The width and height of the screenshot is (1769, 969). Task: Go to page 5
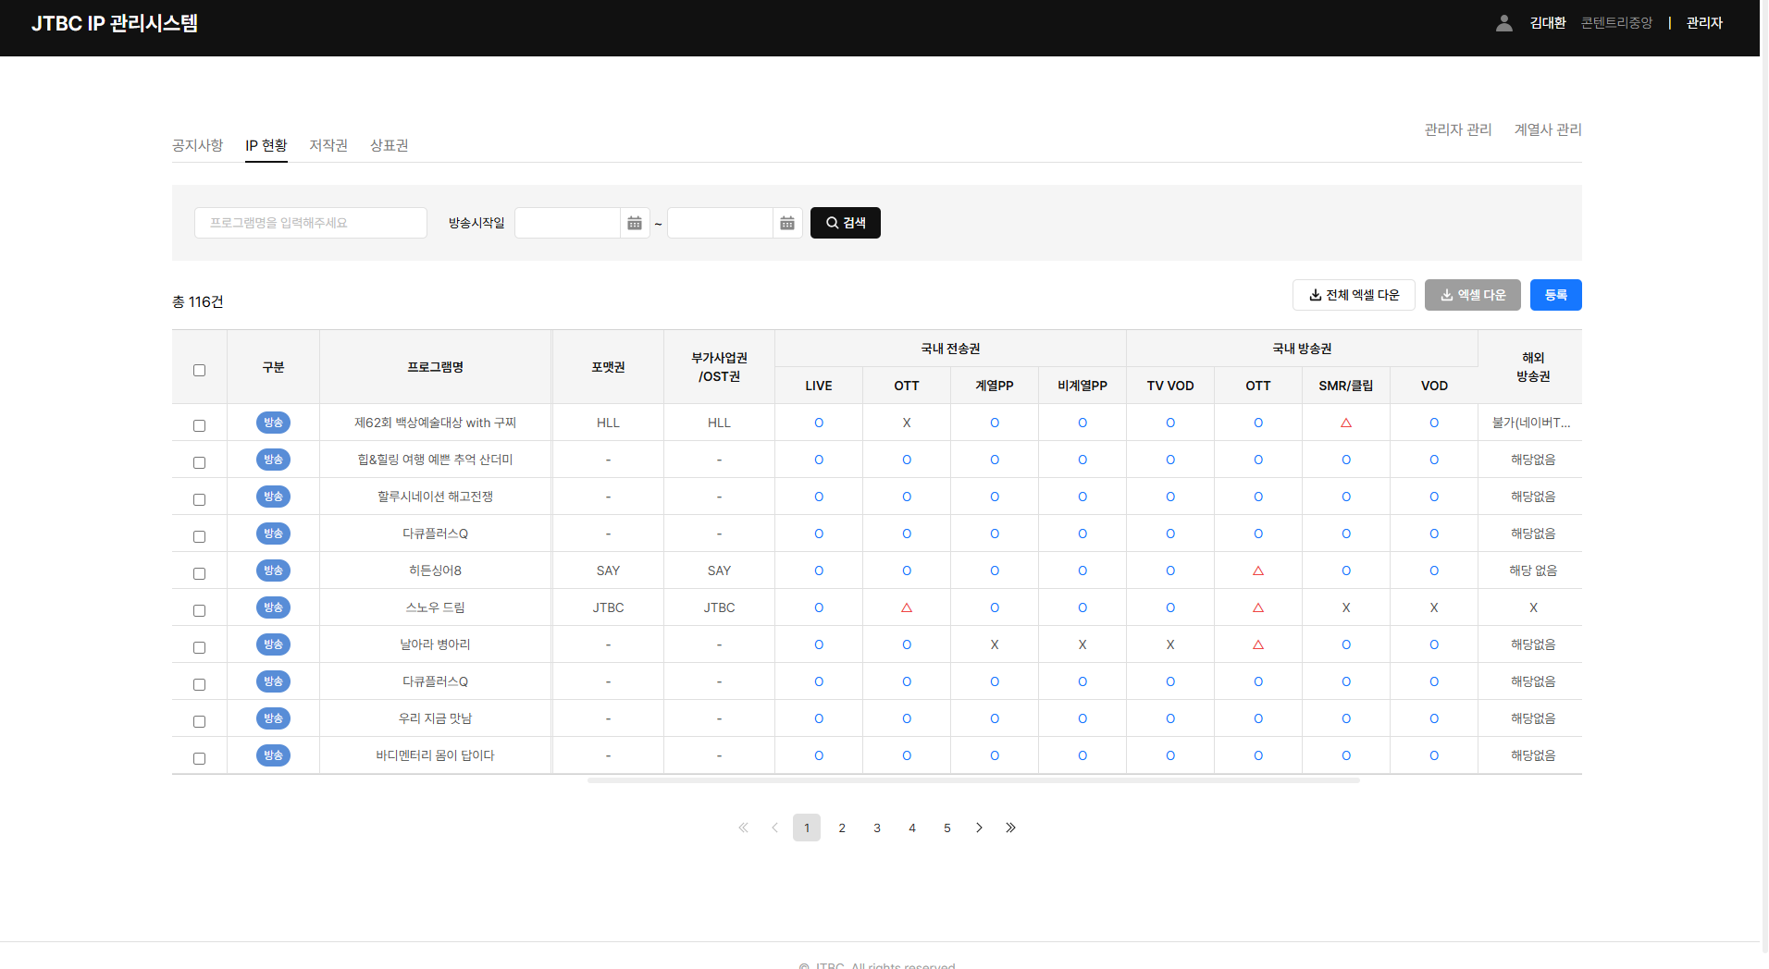click(947, 828)
